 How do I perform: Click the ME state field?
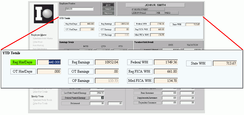click(160, 13)
